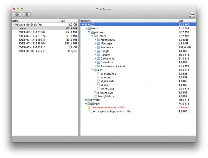The height and width of the screenshot is (158, 208).
Task: Select backup 2013-07-17-161324
Action: coord(45,36)
